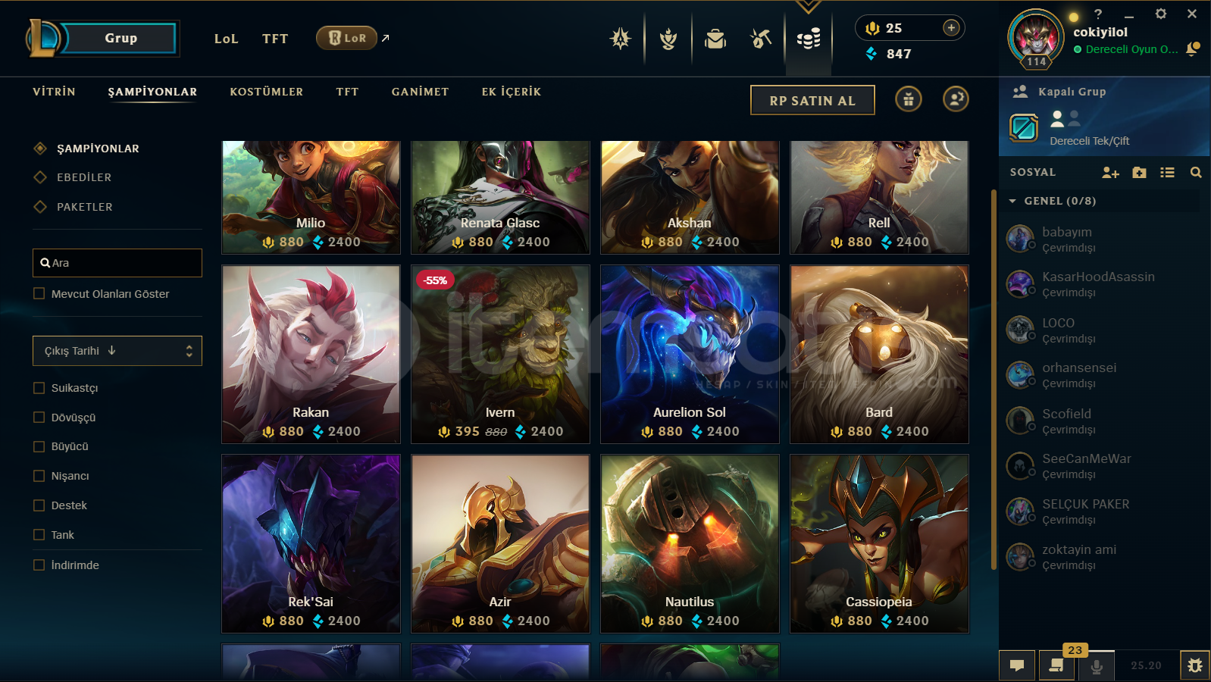Open the Çıkış Tarihi sort dropdown
The height and width of the screenshot is (682, 1211).
coord(117,351)
